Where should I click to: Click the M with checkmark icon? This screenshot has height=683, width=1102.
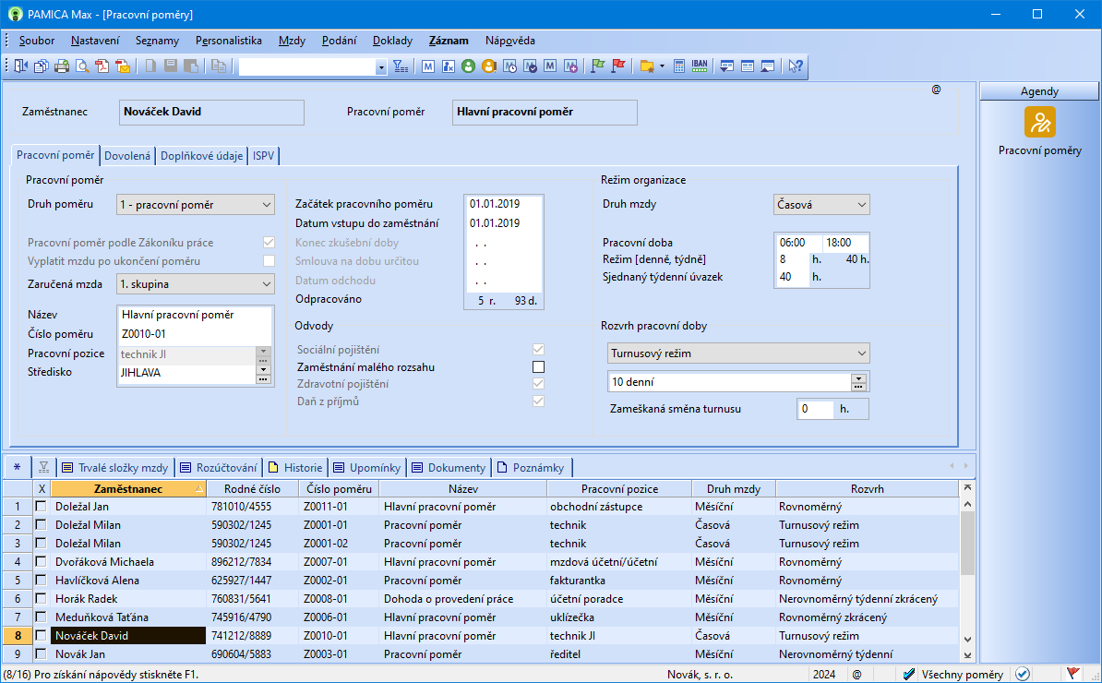(530, 66)
